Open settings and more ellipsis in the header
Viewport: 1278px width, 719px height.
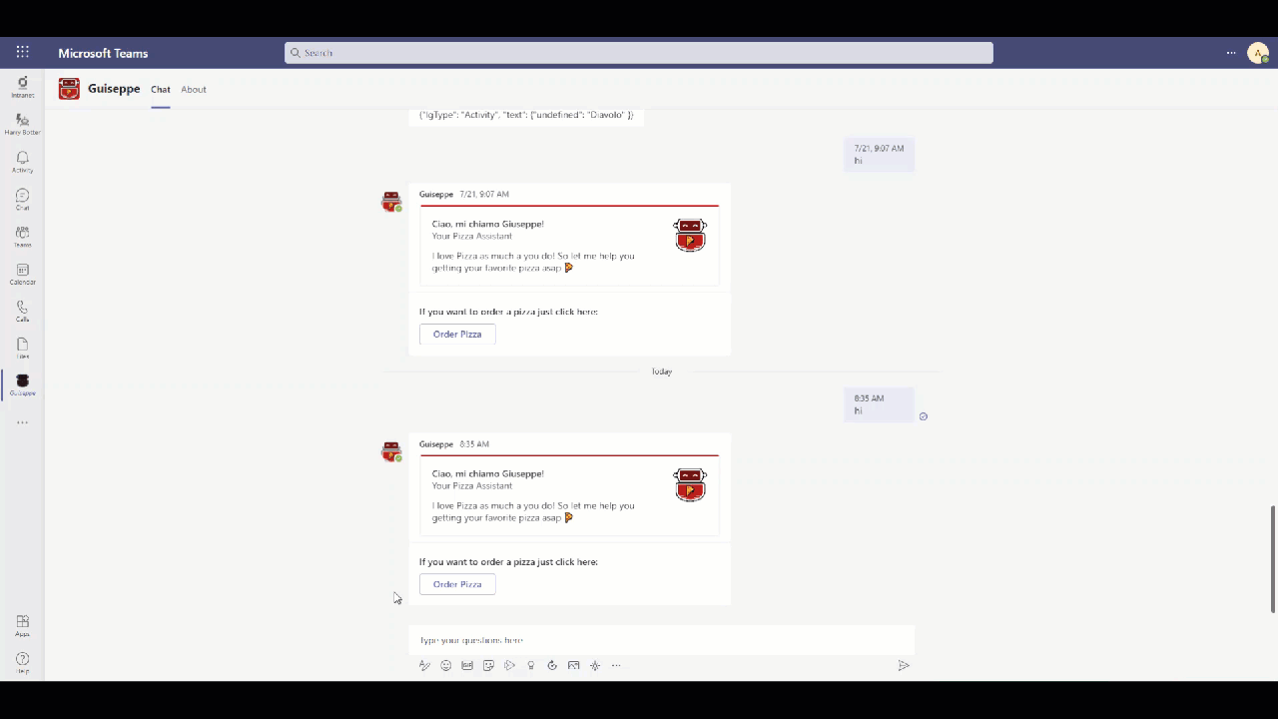[x=1231, y=53]
